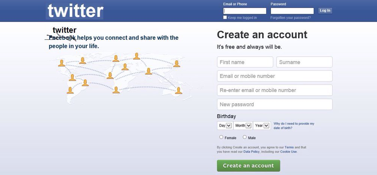This screenshot has height=175, width=377.
Task: Click Why do I need to provide birth date
Action: click(x=294, y=126)
